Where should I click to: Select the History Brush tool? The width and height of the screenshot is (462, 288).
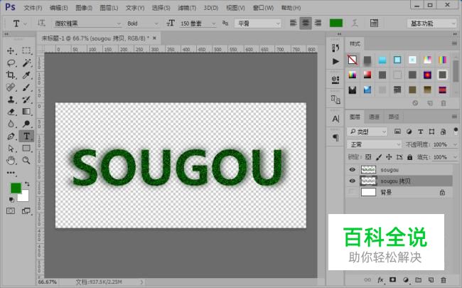(26, 100)
